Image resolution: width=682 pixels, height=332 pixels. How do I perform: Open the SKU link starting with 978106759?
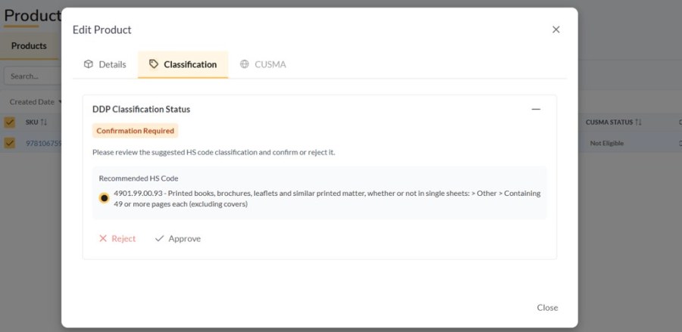[x=43, y=143]
